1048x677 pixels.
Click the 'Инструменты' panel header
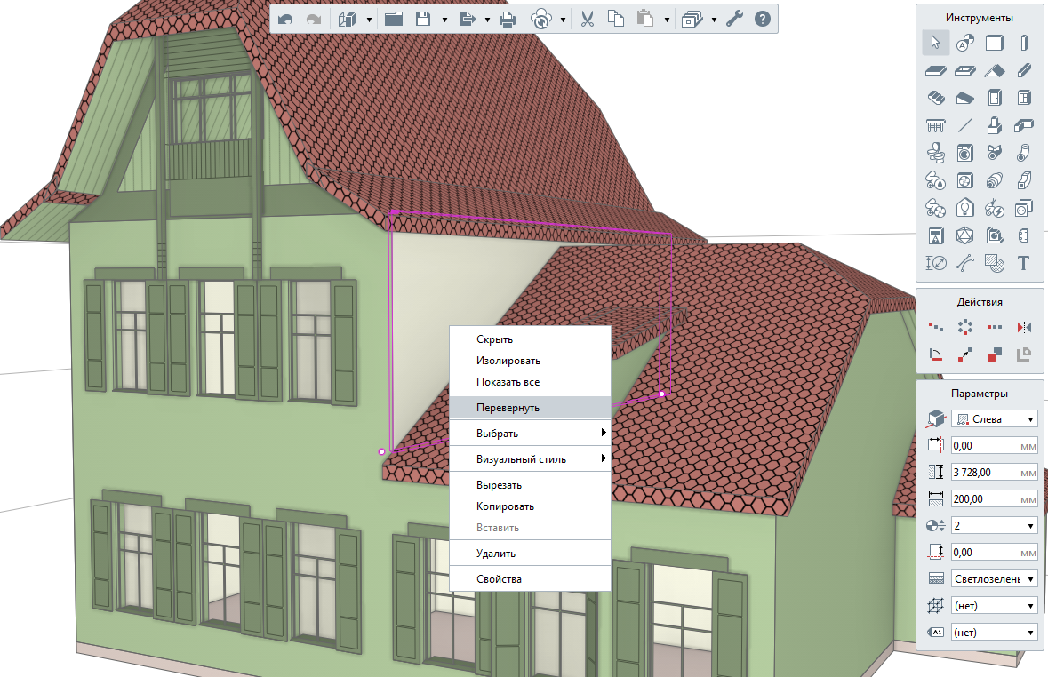tap(980, 18)
